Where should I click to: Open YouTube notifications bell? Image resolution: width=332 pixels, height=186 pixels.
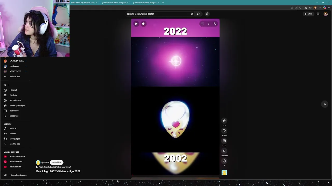point(318,14)
